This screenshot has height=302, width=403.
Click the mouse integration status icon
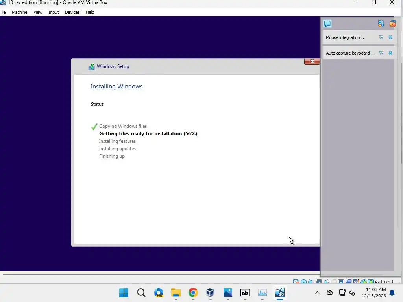pos(363,282)
